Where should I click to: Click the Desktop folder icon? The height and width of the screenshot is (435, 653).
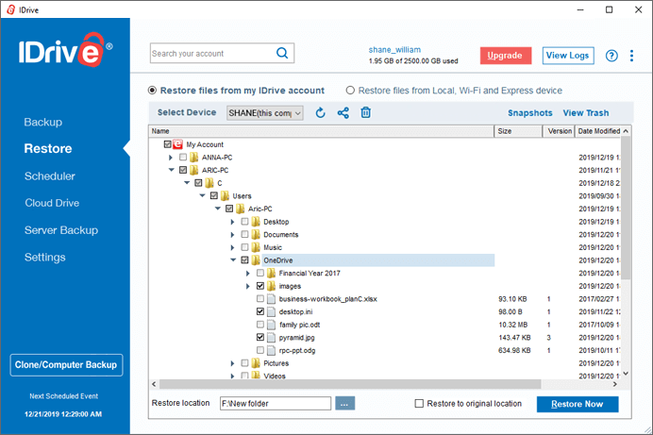tap(256, 222)
